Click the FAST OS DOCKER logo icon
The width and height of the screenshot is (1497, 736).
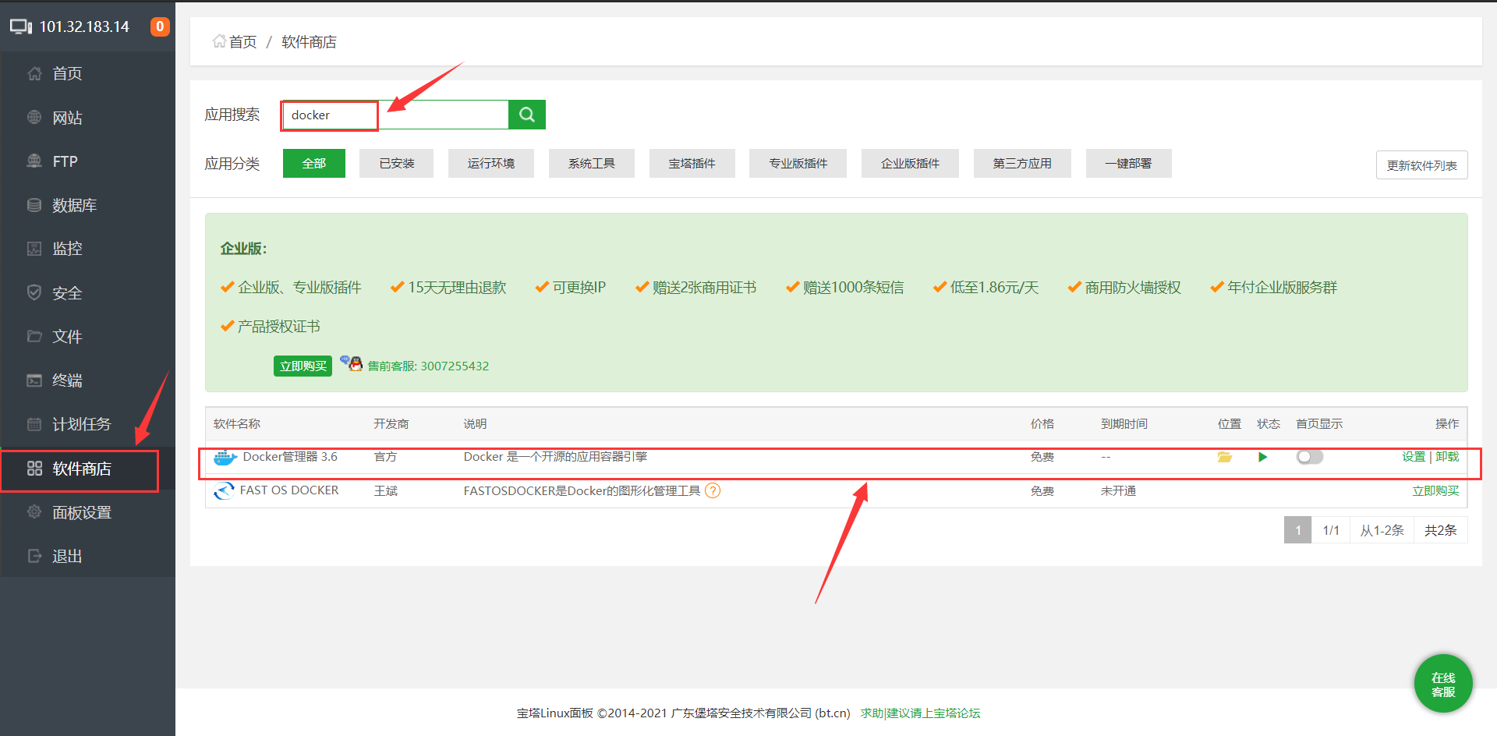(x=224, y=491)
